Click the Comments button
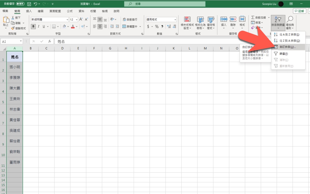The image size is (310, 194). click(x=299, y=11)
